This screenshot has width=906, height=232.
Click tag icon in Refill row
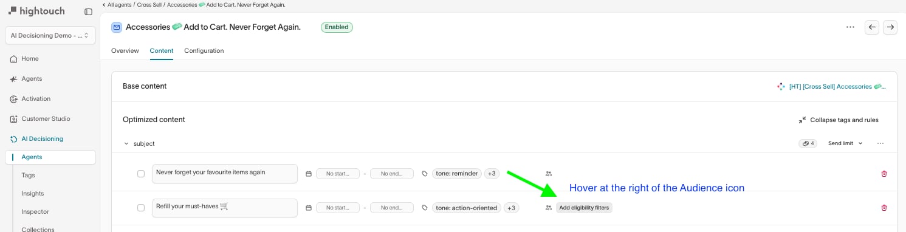[425, 208]
